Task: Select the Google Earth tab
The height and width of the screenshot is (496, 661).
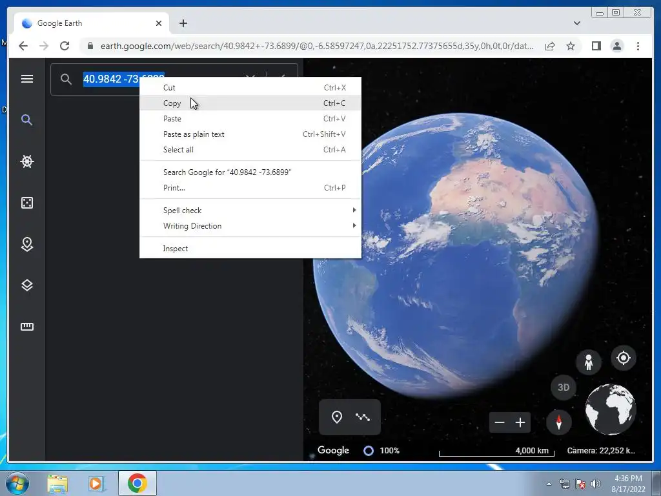Action: [92, 23]
